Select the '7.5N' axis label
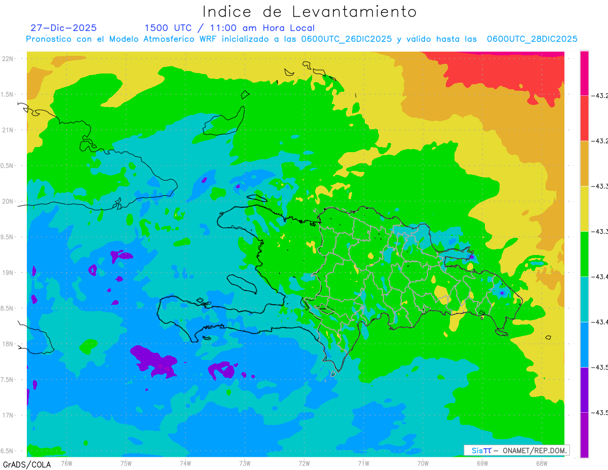This screenshot has width=608, height=470. point(7,380)
